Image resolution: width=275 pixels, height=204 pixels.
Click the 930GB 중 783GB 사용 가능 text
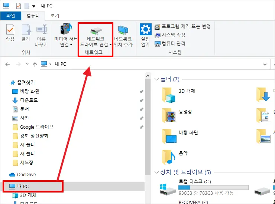pyautogui.click(x=206, y=193)
